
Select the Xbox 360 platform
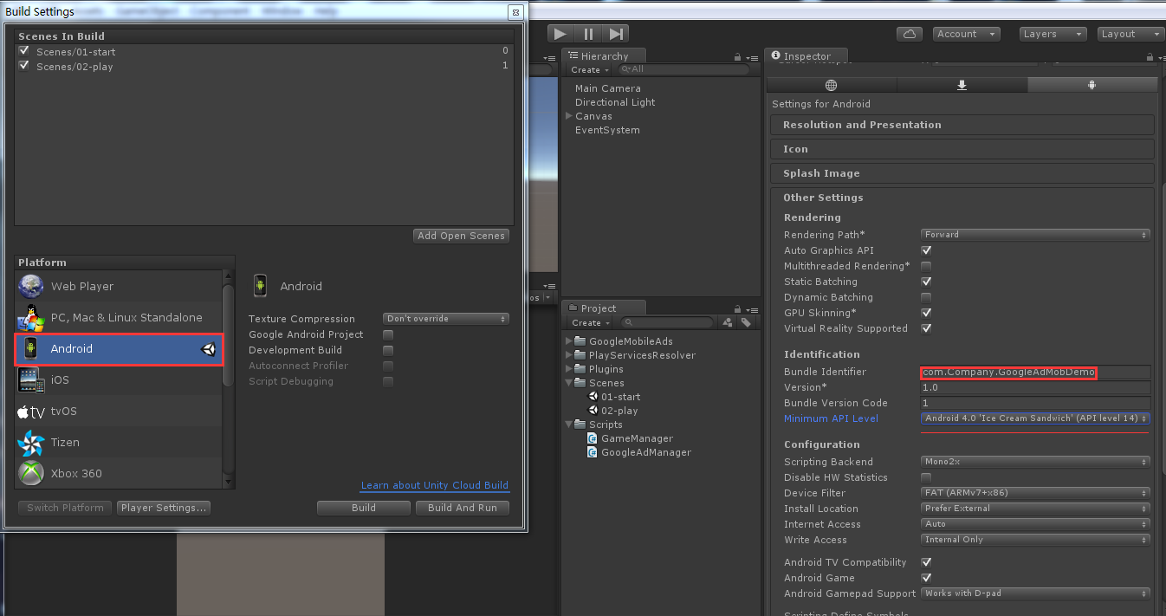click(x=119, y=473)
